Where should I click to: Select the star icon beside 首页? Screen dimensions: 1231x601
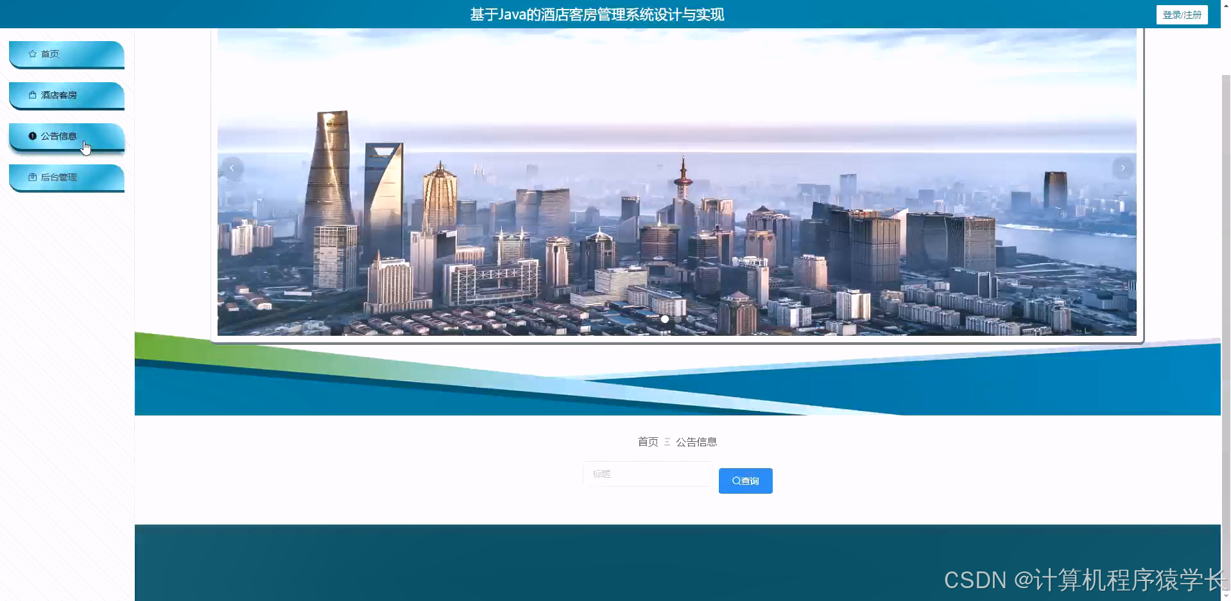pyautogui.click(x=31, y=54)
